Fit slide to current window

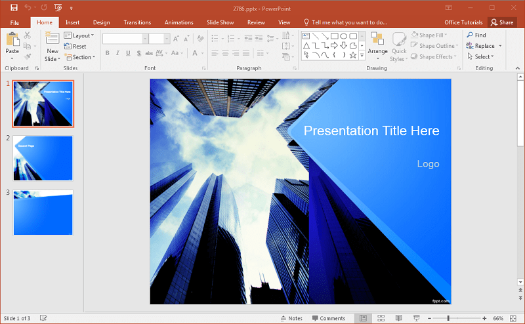click(x=513, y=318)
